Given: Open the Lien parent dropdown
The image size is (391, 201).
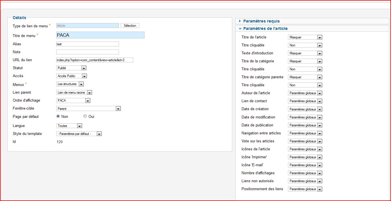Looking at the screenshot, I should pyautogui.click(x=74, y=93).
